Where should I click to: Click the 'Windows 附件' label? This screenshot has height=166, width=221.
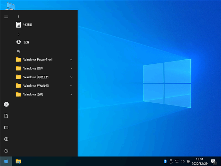(x=33, y=68)
